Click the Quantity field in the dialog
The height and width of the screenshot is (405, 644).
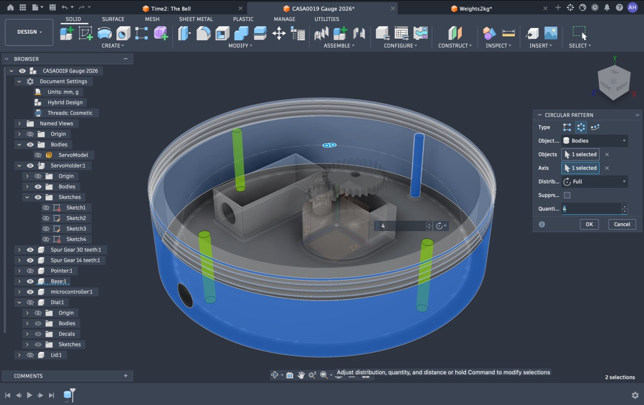pos(591,209)
